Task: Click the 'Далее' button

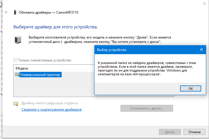Action: click(170, 132)
